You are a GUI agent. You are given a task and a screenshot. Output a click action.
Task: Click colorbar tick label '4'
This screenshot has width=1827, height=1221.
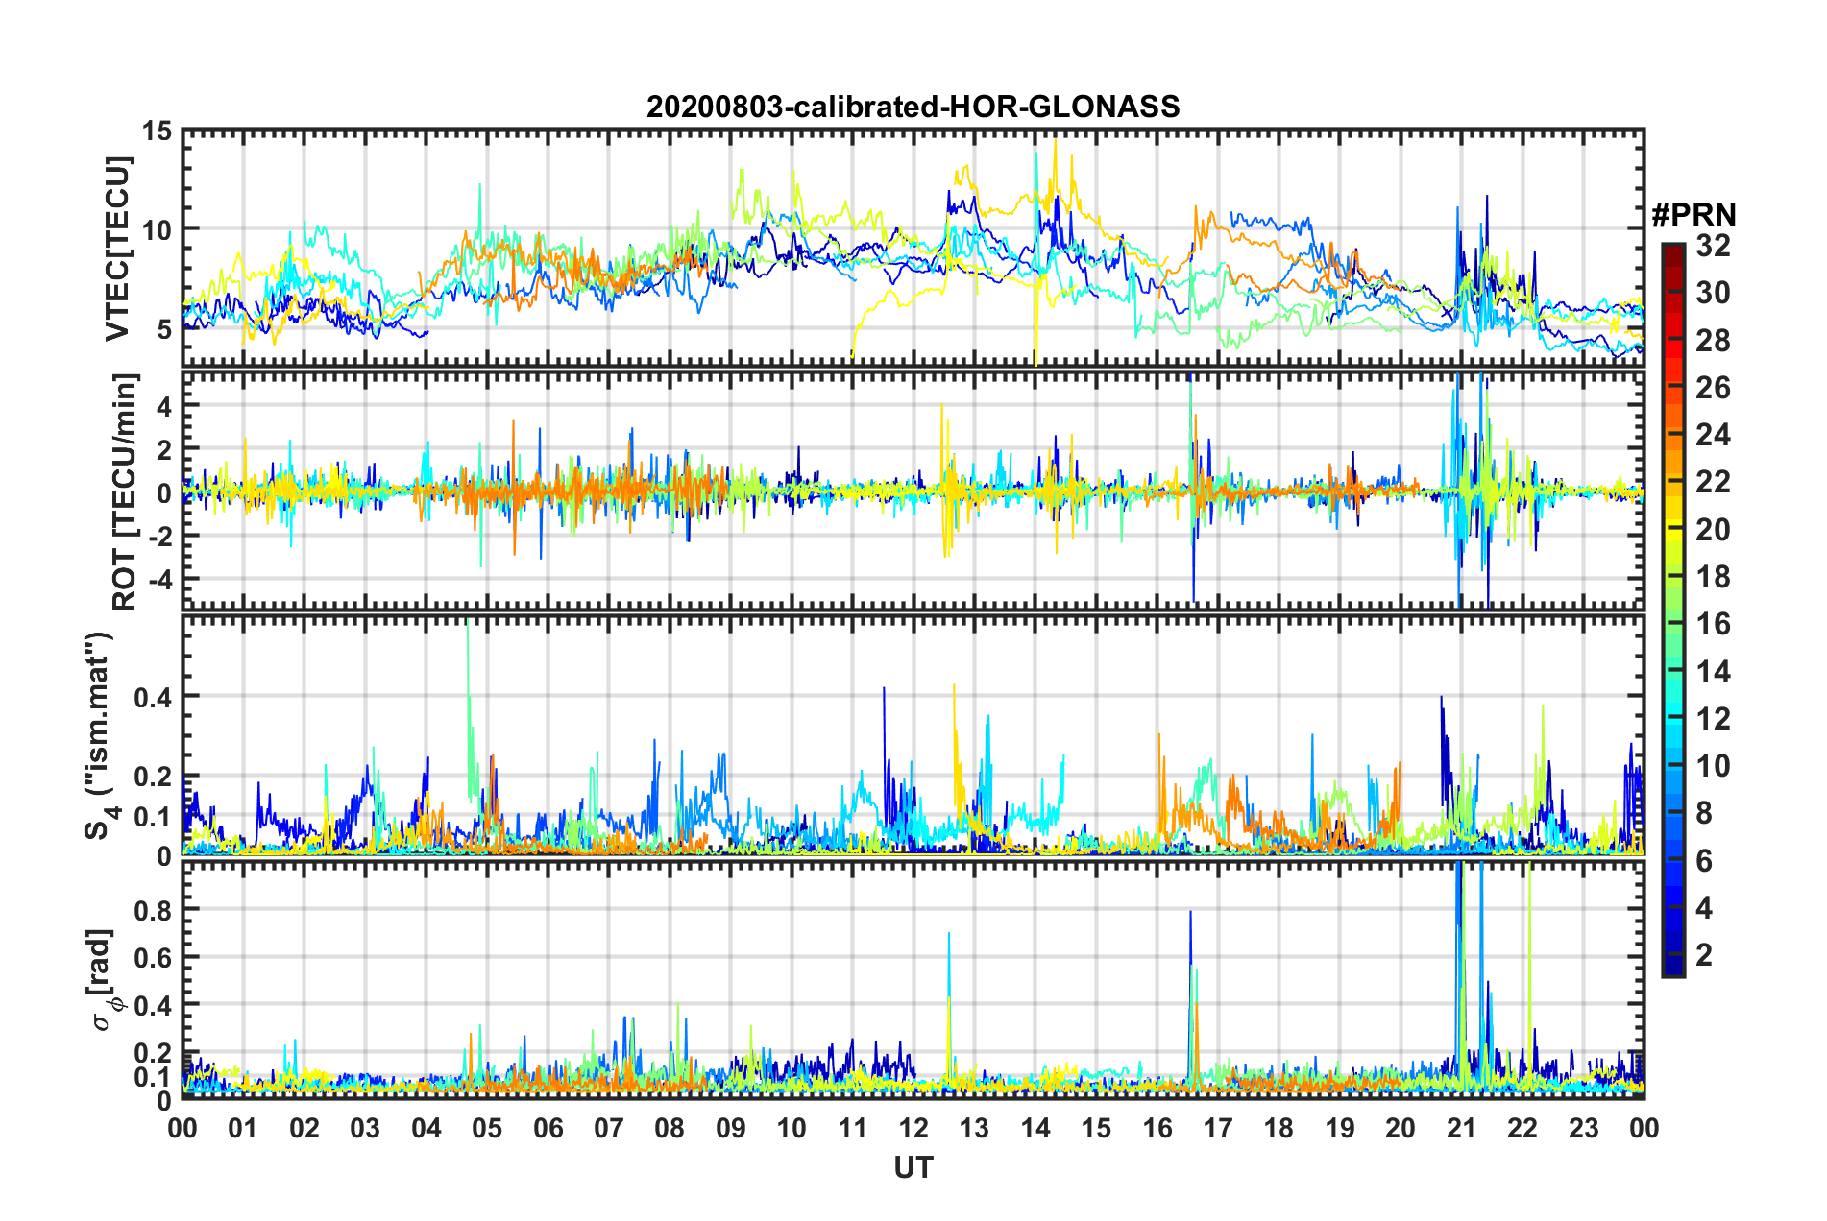click(x=1704, y=908)
